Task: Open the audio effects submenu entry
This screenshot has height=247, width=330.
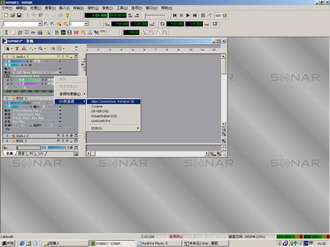Action: click(x=70, y=94)
